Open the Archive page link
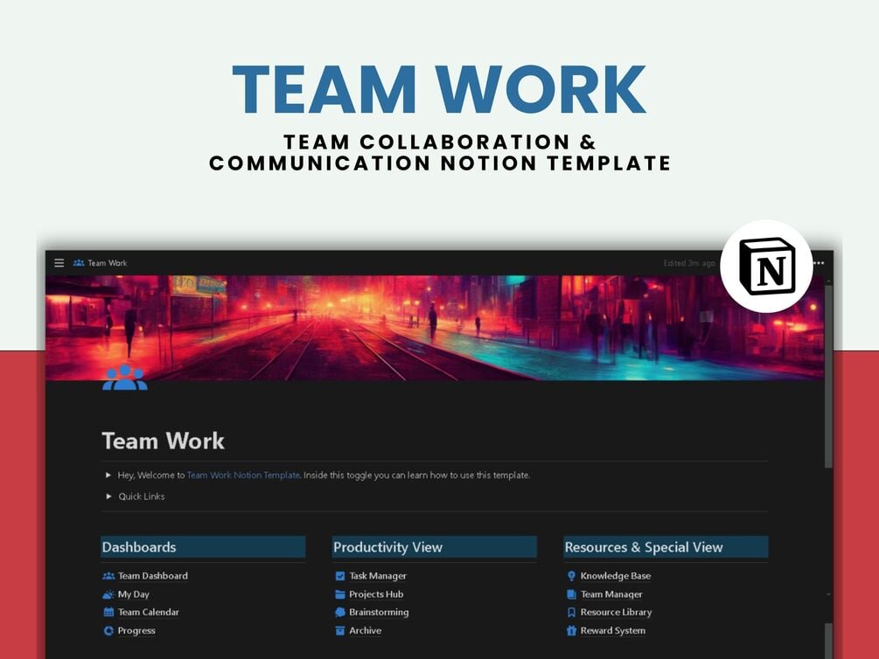 [365, 630]
